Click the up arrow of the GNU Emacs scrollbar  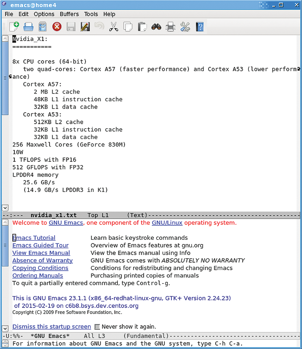[5, 222]
